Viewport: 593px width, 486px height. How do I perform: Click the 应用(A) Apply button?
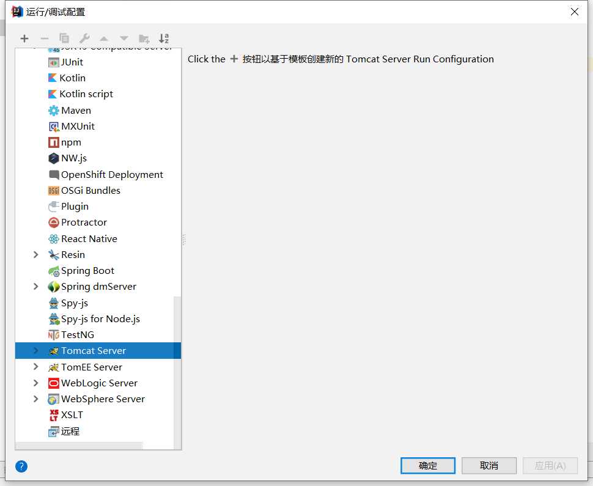[x=550, y=466]
